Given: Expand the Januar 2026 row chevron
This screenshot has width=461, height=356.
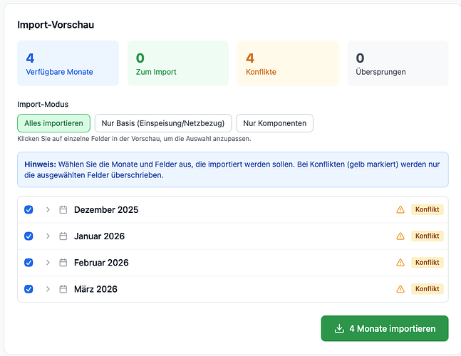Looking at the screenshot, I should pos(48,236).
